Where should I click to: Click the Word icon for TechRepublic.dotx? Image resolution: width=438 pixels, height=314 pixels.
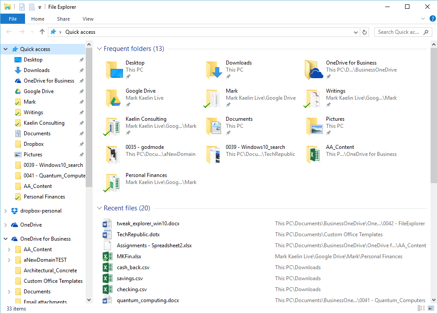click(x=107, y=235)
